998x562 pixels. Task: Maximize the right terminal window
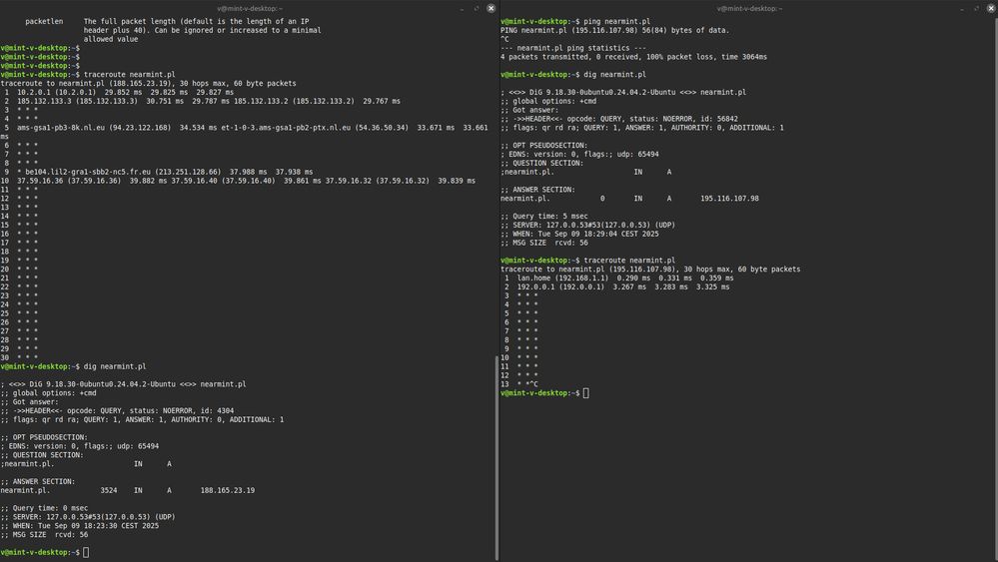pyautogui.click(x=976, y=8)
